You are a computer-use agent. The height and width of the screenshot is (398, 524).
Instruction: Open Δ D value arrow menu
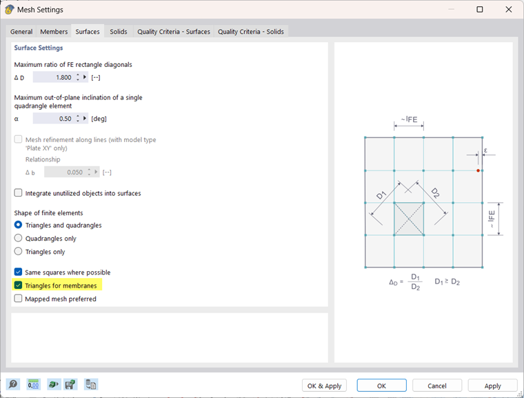[x=85, y=77]
